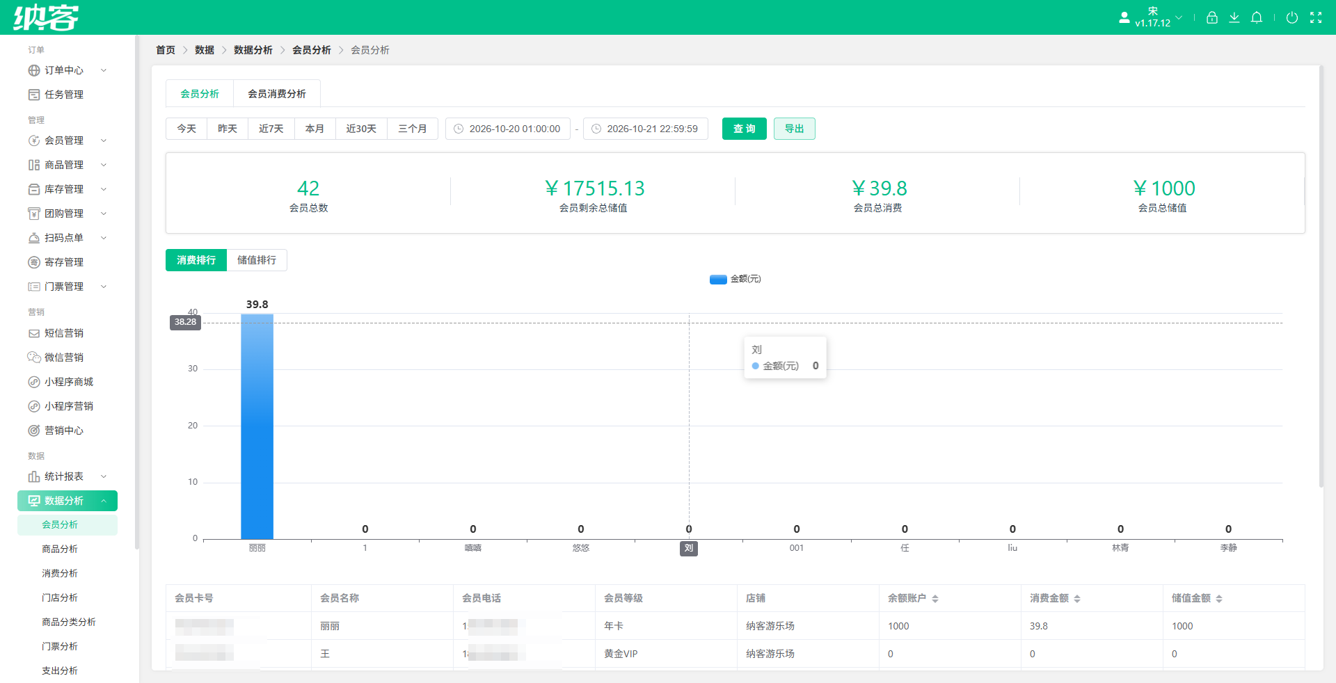Viewport: 1336px width, 683px height.
Task: Click the 丽丽 bar in the chart
Action: tap(257, 426)
